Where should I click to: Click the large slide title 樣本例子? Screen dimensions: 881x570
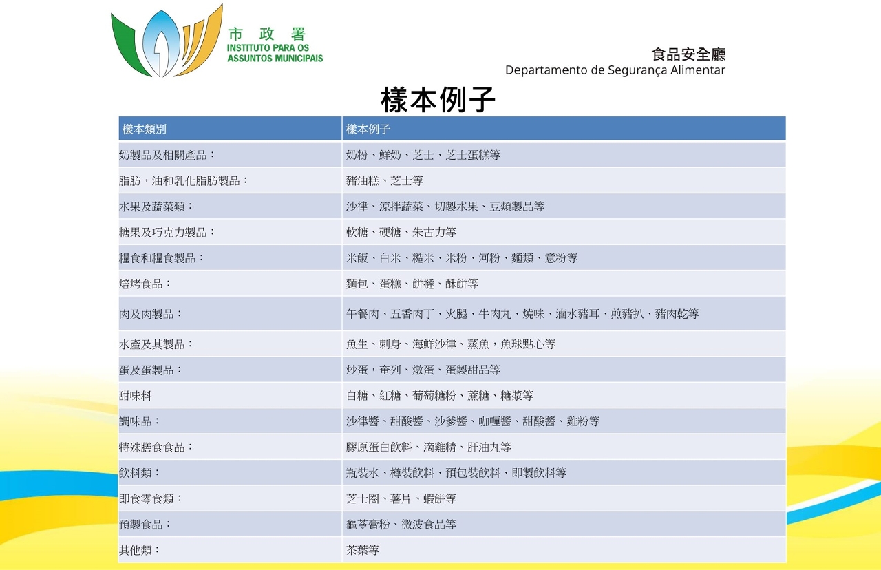click(x=438, y=100)
